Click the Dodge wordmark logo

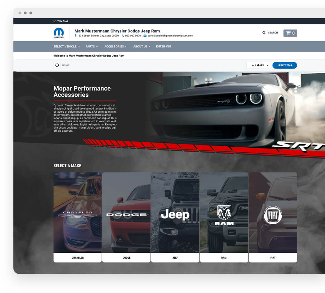[x=127, y=215]
